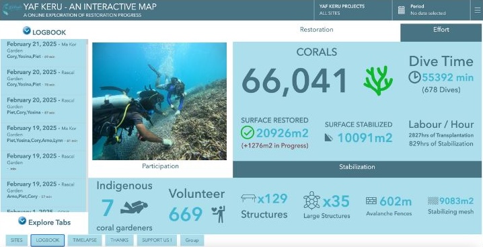Click the 55392 min dive time value
Viewport: 483px width, 247px height.
point(447,77)
